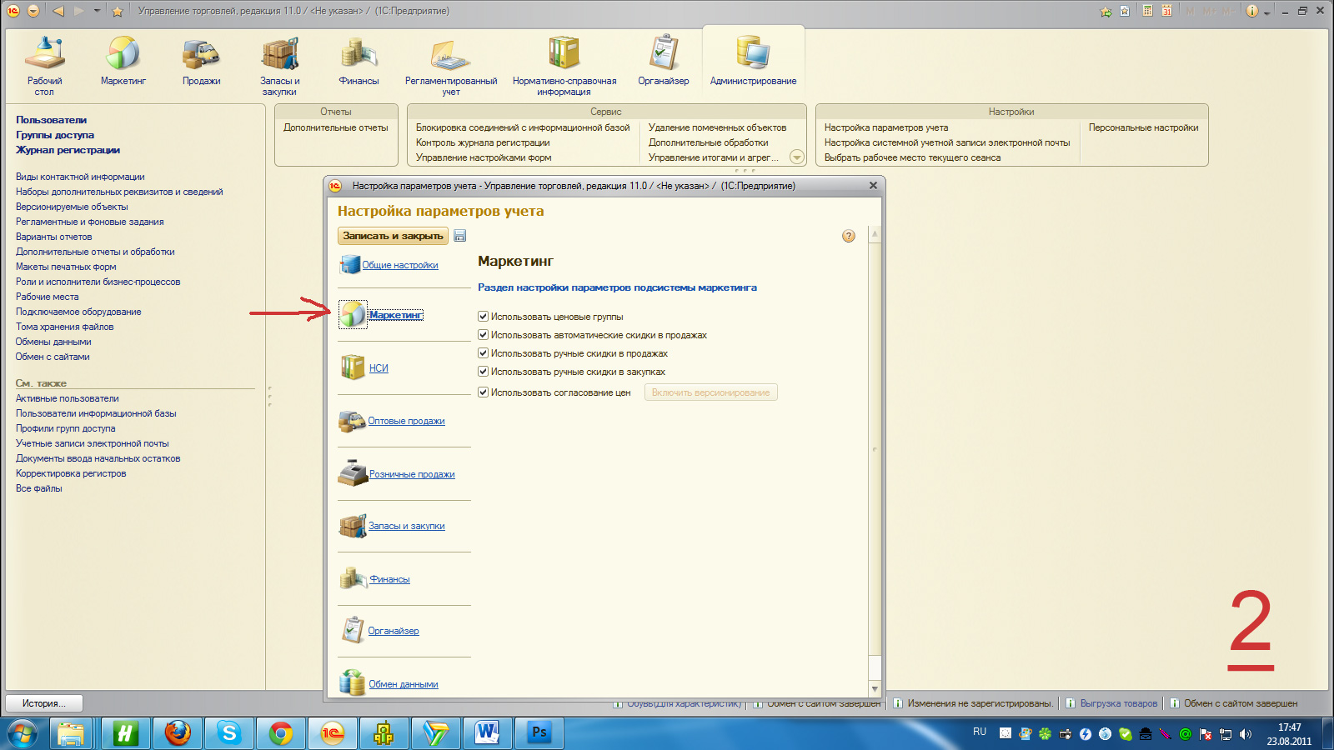Open the Windows Start menu

point(23,733)
